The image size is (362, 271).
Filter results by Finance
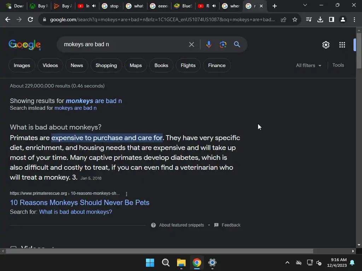click(217, 65)
